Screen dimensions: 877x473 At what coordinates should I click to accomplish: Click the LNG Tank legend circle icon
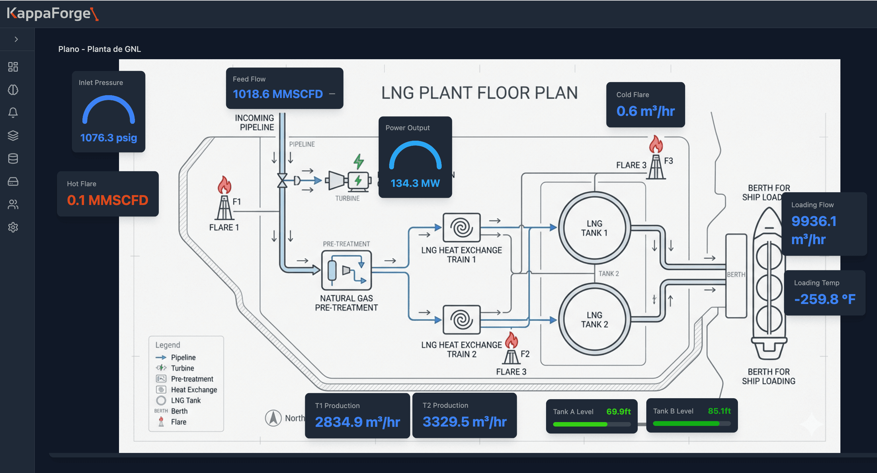tap(161, 400)
